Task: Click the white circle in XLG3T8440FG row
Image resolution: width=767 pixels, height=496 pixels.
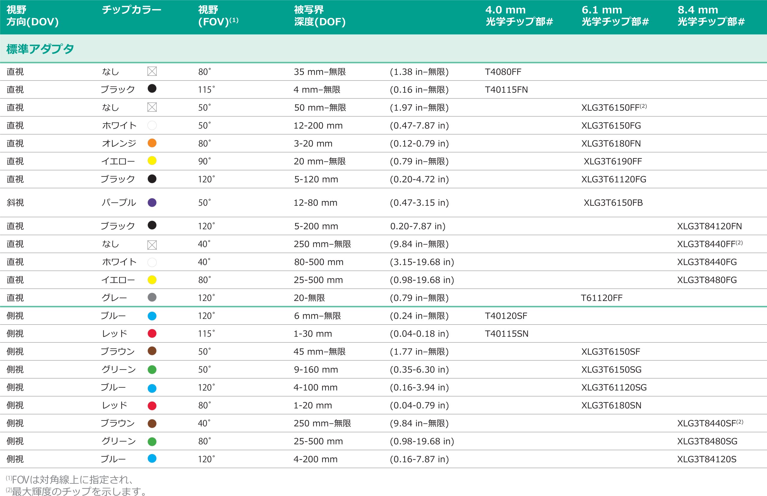Action: [x=152, y=262]
